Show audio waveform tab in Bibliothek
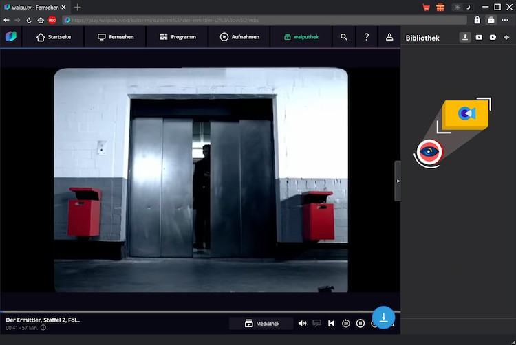Screen dimensions: 516x345 (506, 38)
